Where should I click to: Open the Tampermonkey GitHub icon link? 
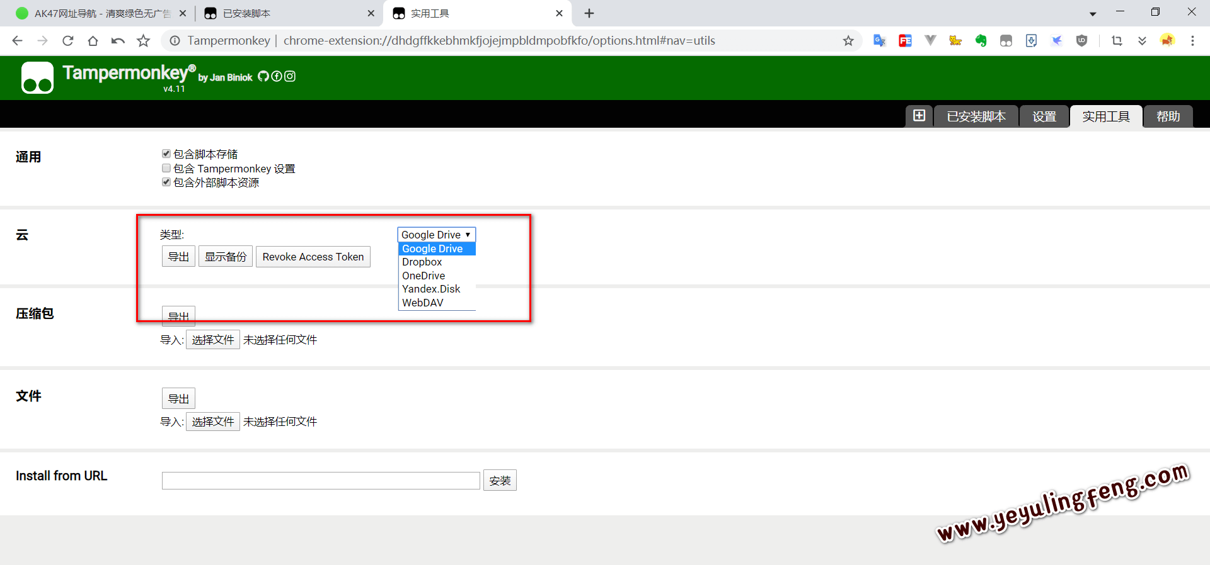[263, 76]
